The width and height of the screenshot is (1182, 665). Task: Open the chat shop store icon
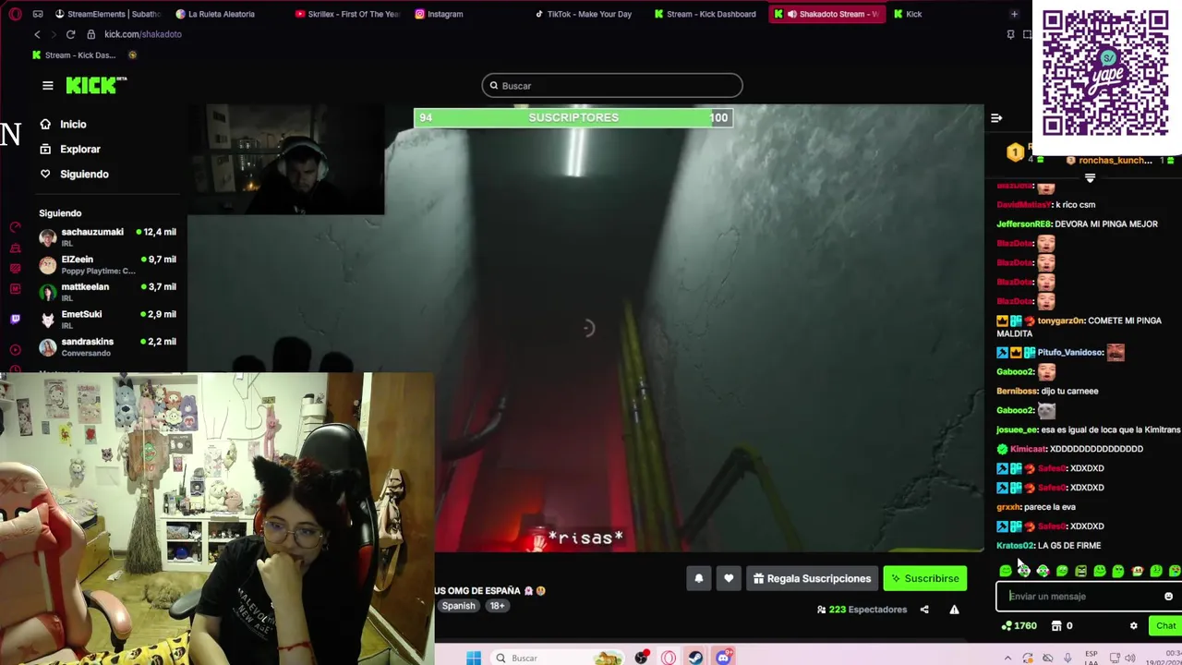click(1056, 626)
